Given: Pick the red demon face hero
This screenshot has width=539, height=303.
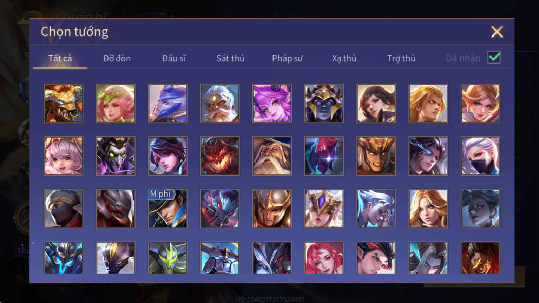Looking at the screenshot, I should coord(220,156).
